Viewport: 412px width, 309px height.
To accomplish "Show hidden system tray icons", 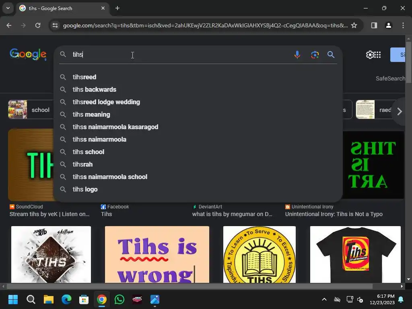I will pyautogui.click(x=324, y=299).
